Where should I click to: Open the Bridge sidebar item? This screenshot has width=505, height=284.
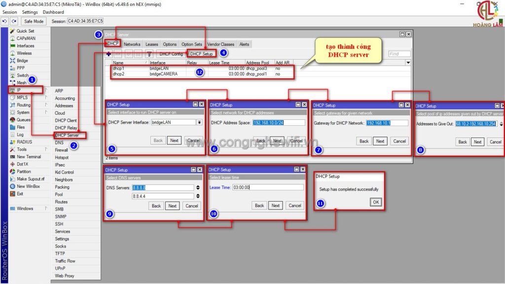click(x=22, y=61)
